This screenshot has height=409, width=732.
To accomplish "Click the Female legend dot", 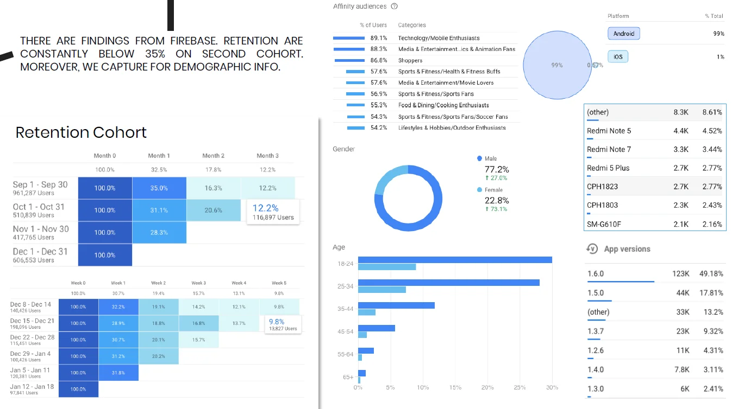I will [x=479, y=190].
